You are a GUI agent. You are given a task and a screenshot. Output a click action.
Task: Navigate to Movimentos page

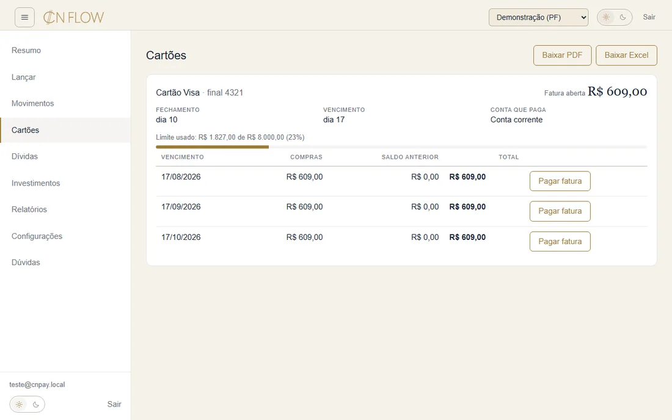(65, 104)
